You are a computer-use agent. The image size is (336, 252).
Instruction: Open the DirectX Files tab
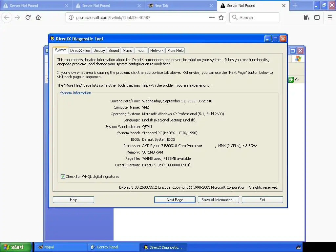pyautogui.click(x=80, y=50)
